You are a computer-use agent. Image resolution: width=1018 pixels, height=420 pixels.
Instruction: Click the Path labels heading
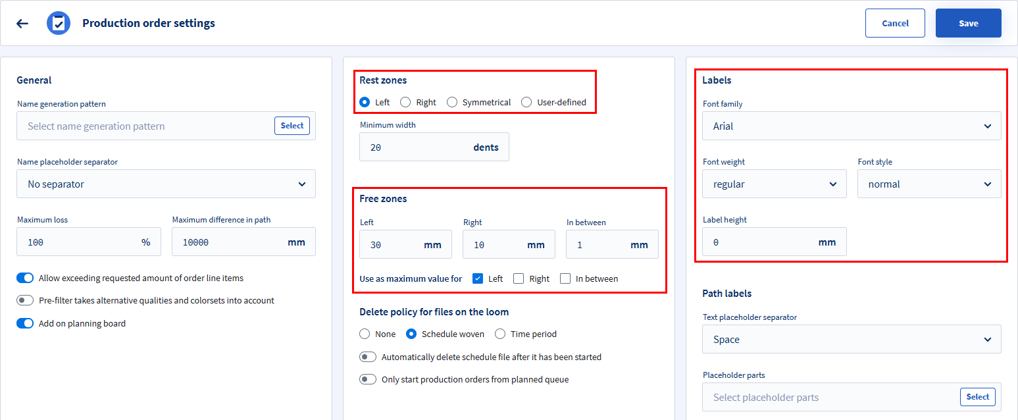pos(727,294)
